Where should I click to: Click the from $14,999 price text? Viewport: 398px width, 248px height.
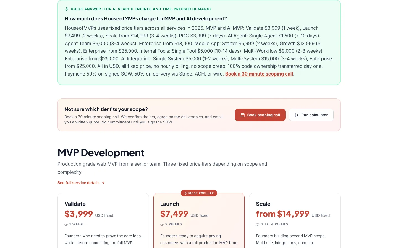[x=283, y=214]
